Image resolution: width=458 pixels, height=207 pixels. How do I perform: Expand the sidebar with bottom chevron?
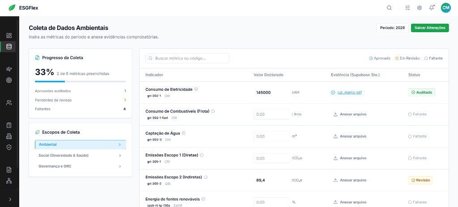pos(9,199)
